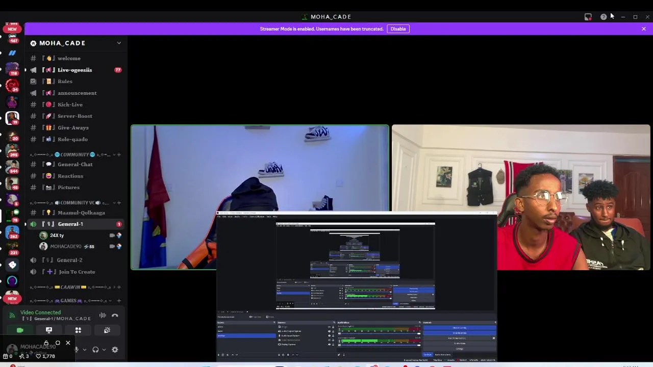Open the General-Chat channel
The height and width of the screenshot is (367, 653).
77,164
